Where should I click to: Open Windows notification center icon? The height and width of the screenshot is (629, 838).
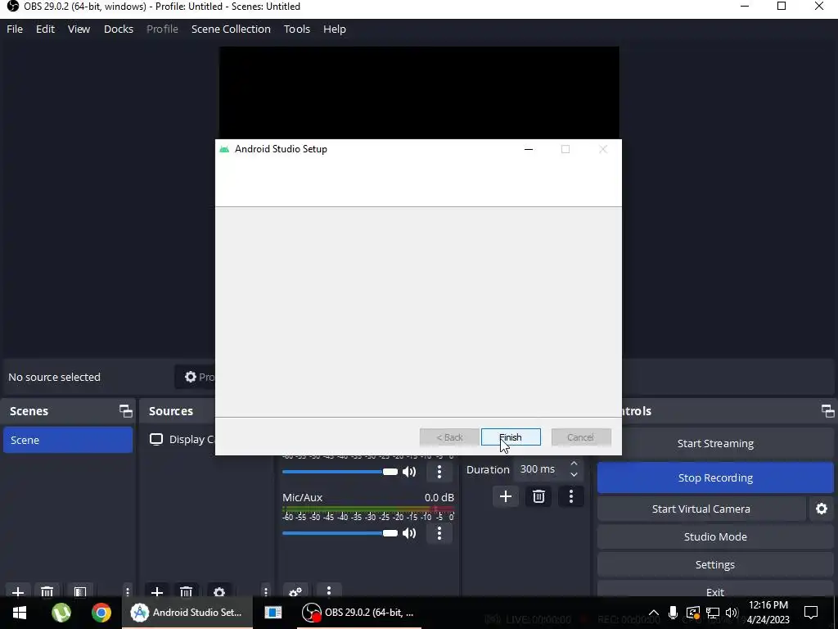(811, 613)
